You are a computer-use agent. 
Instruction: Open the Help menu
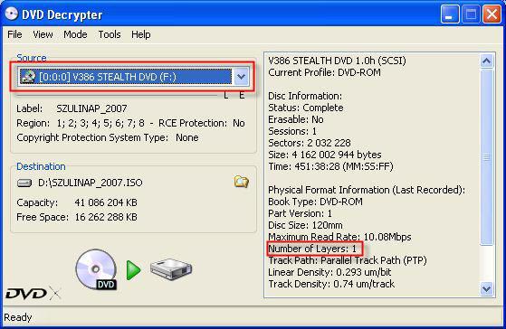pos(140,34)
